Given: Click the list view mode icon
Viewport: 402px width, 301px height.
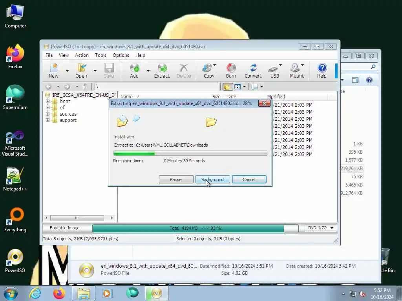Looking at the screenshot, I should click(238, 87).
